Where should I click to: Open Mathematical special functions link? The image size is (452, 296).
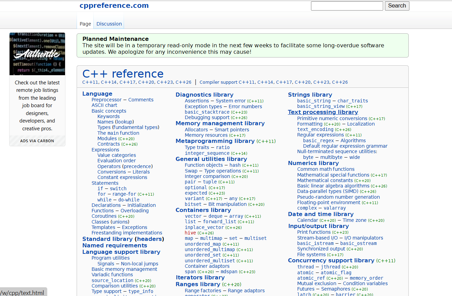pos(333,175)
